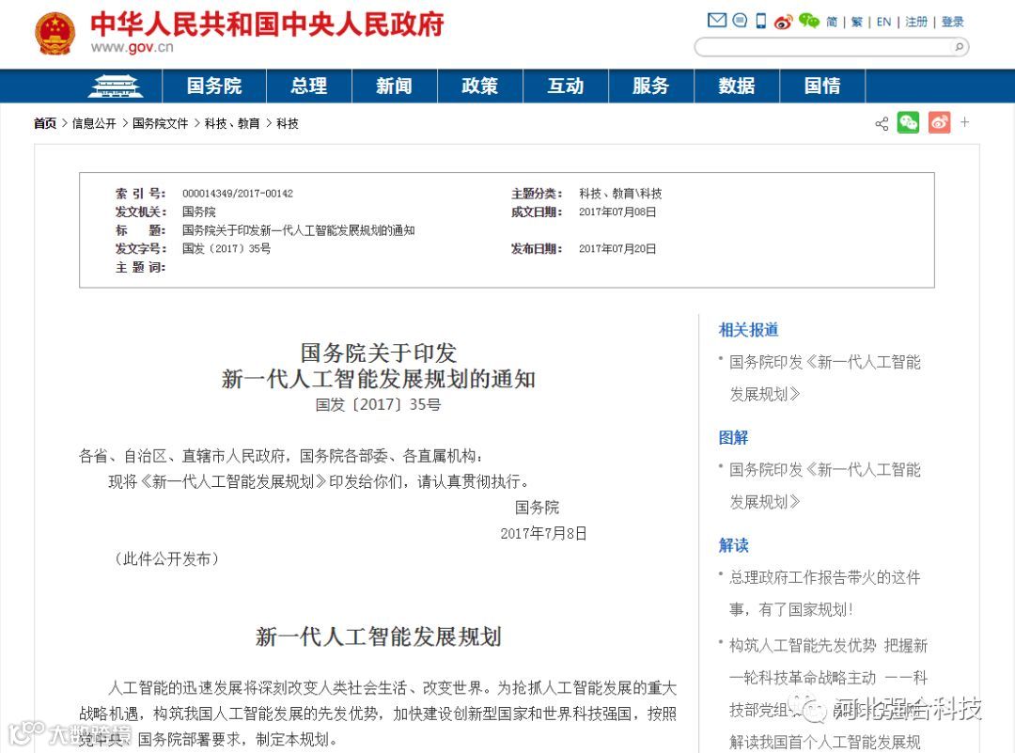Click the www.gov.cn address text
The height and width of the screenshot is (753, 1015).
tap(133, 47)
